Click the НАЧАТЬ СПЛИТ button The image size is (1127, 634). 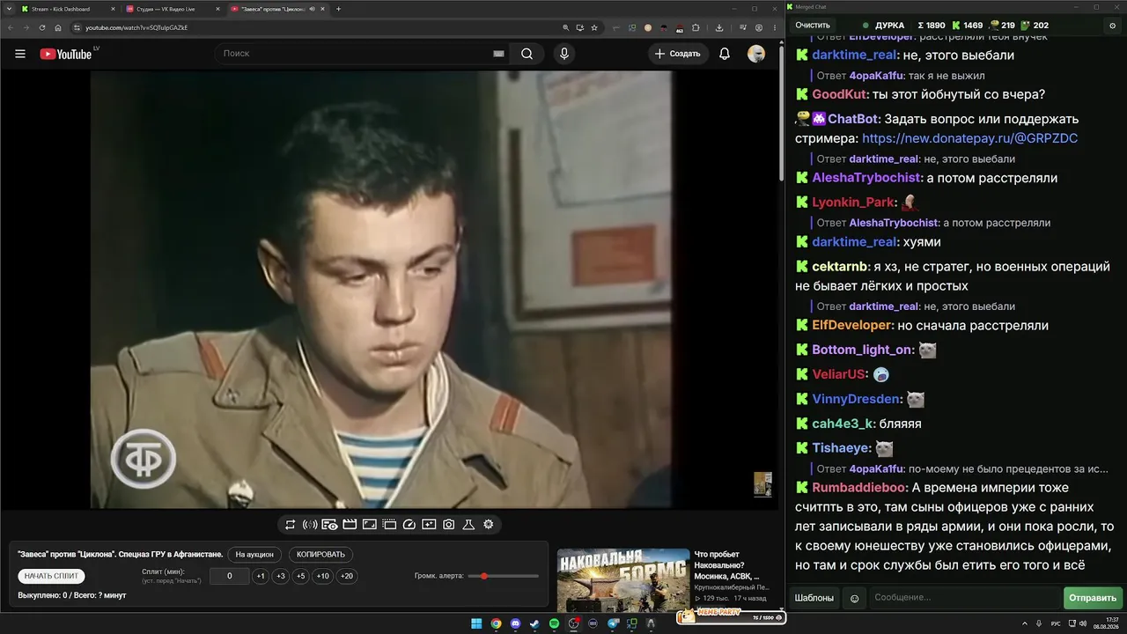click(x=51, y=576)
